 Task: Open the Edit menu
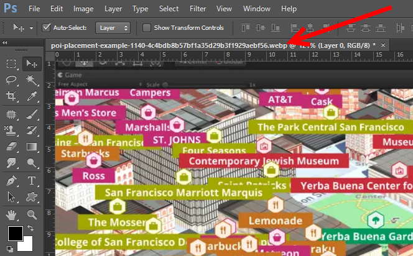tap(57, 9)
